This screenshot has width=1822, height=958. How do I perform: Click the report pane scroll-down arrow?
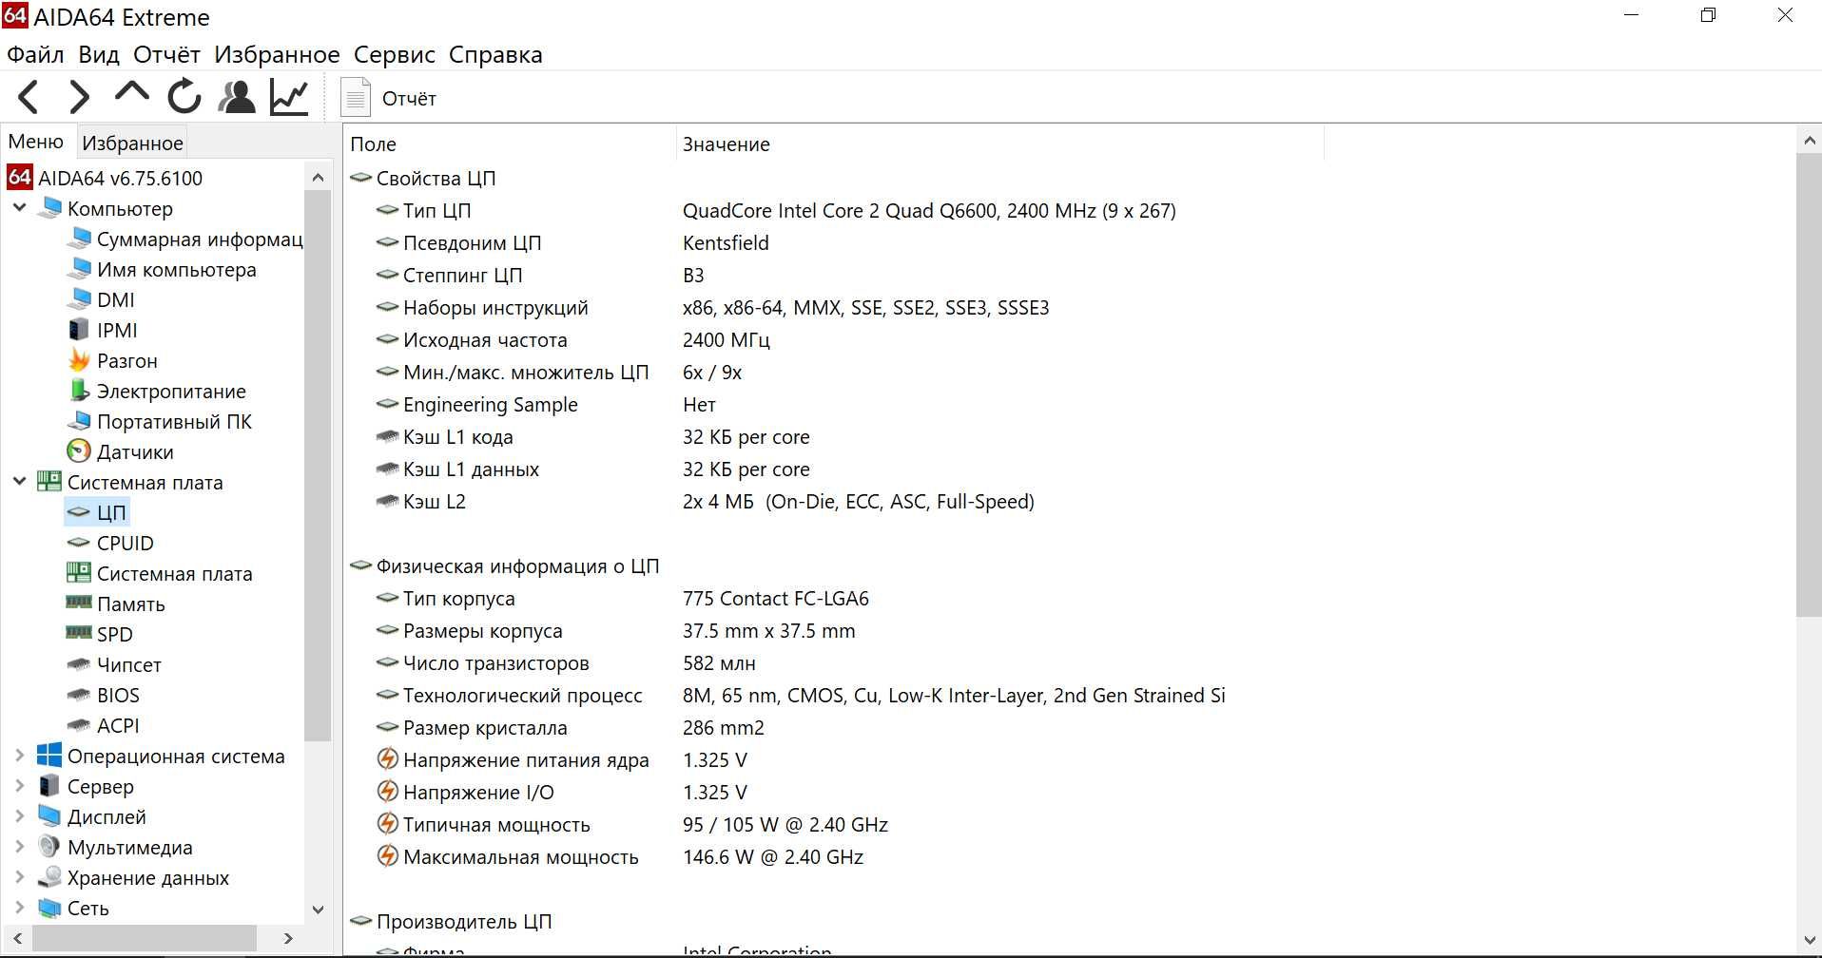tap(1809, 941)
